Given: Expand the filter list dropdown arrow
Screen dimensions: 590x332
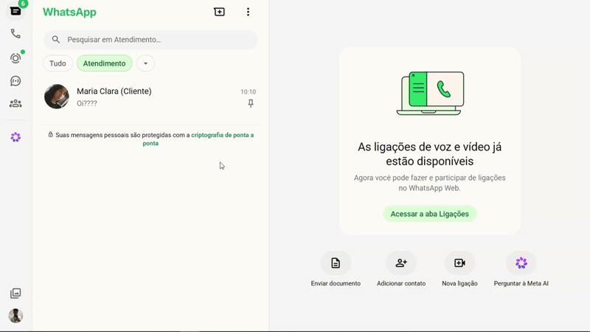Looking at the screenshot, I should 145,63.
